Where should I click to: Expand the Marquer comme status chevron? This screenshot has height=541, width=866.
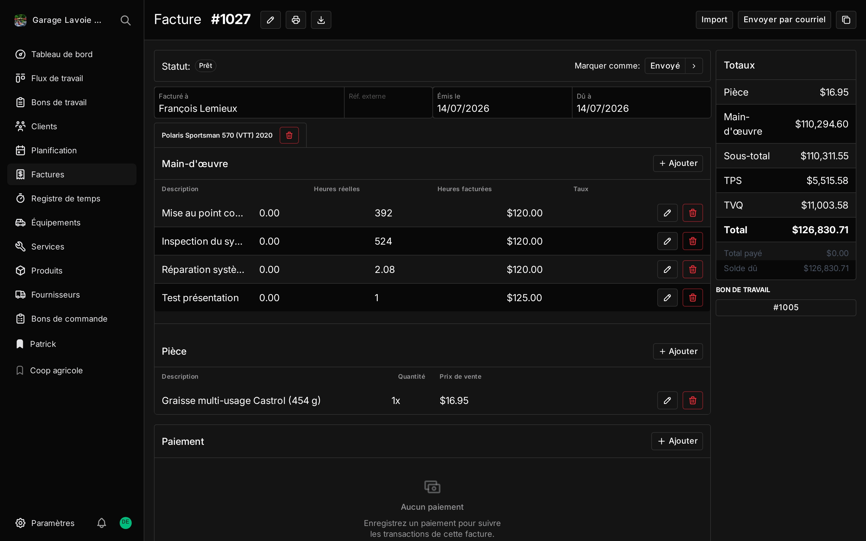pos(694,66)
